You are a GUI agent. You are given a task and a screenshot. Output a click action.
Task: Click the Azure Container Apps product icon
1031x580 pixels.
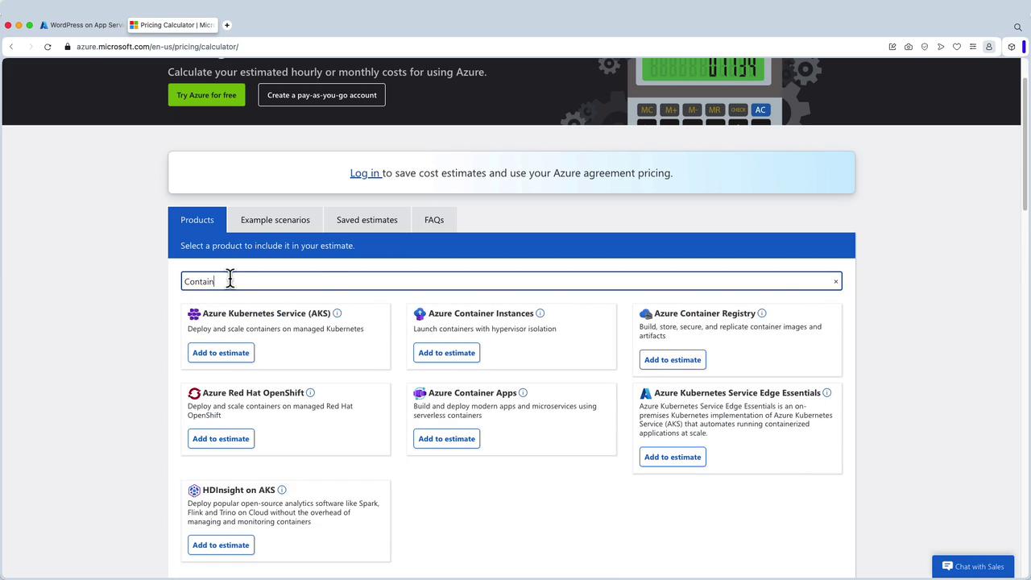click(420, 393)
